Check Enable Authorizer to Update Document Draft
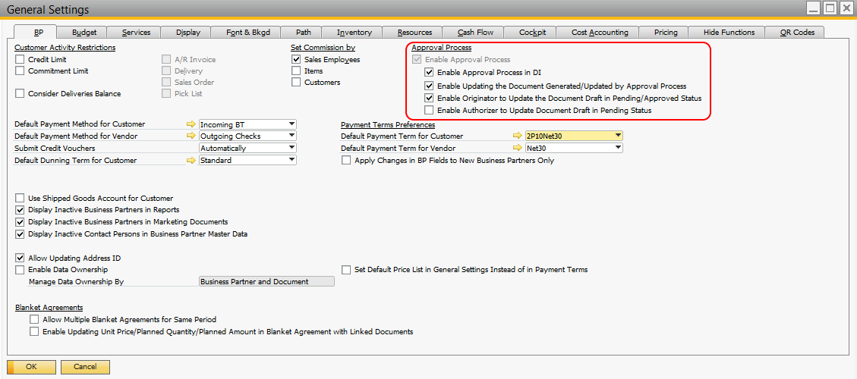The height and width of the screenshot is (379, 857). [430, 111]
